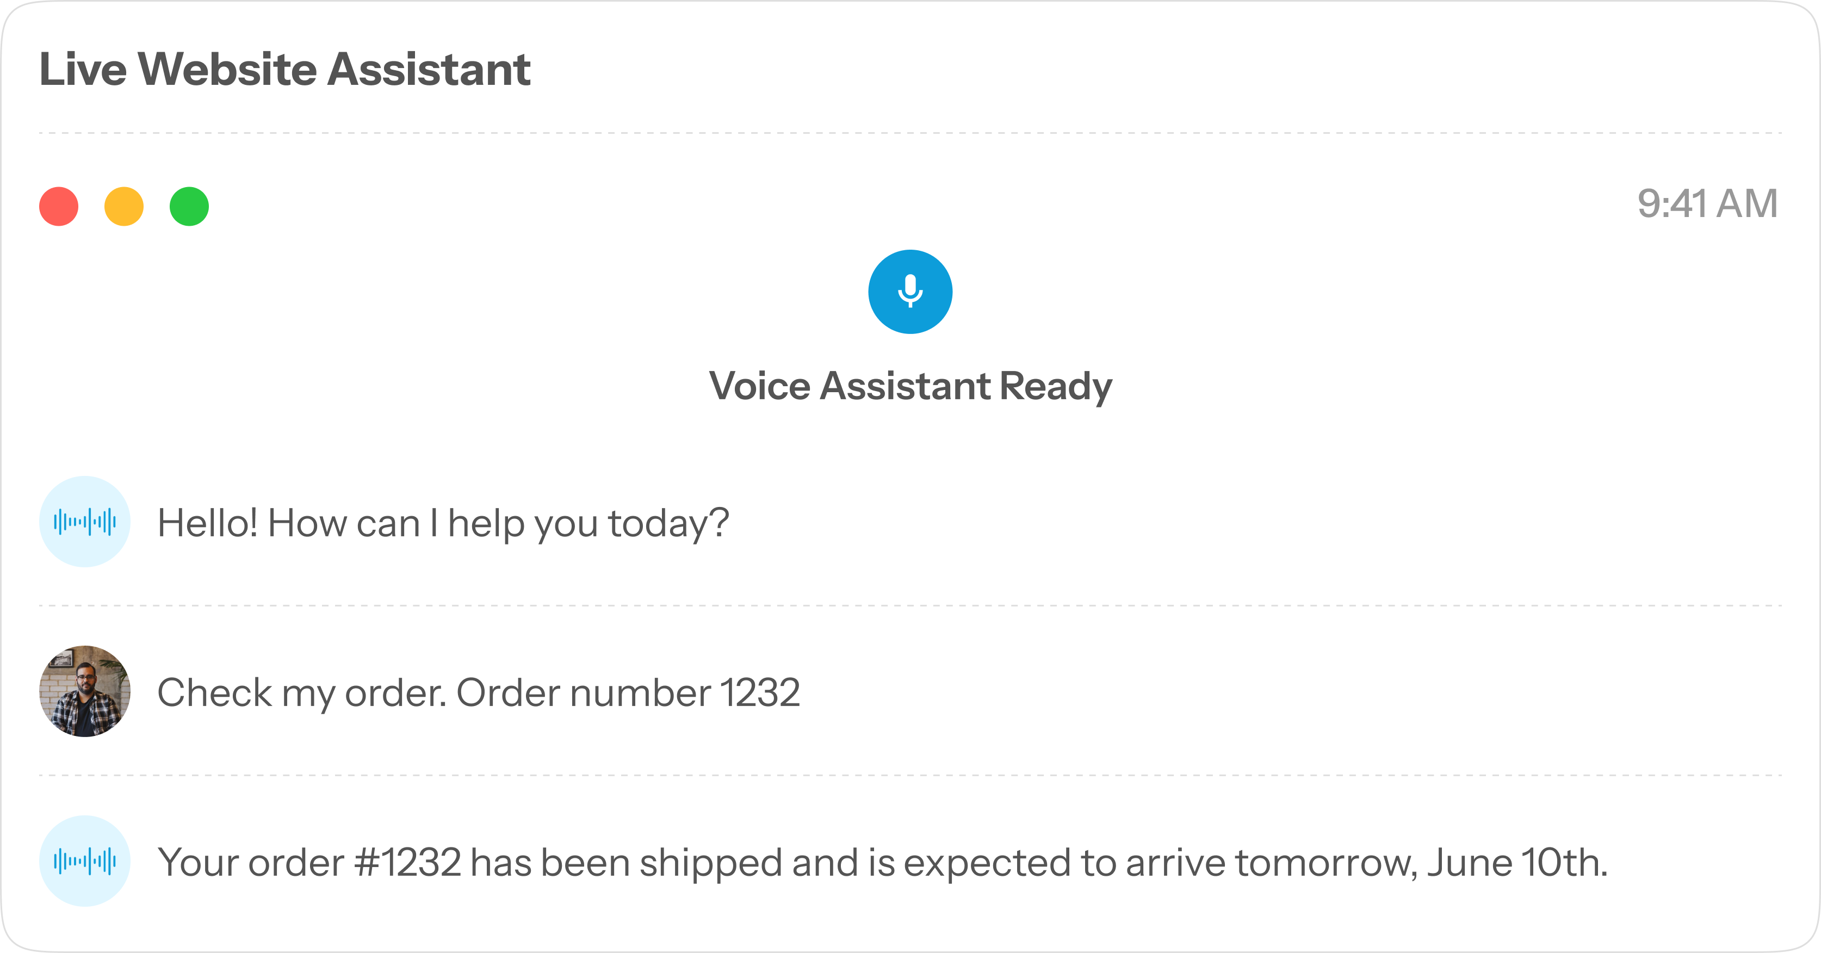Click the waveform icon beside the shipped order reply
Screen dimensions: 1821x953
85,861
